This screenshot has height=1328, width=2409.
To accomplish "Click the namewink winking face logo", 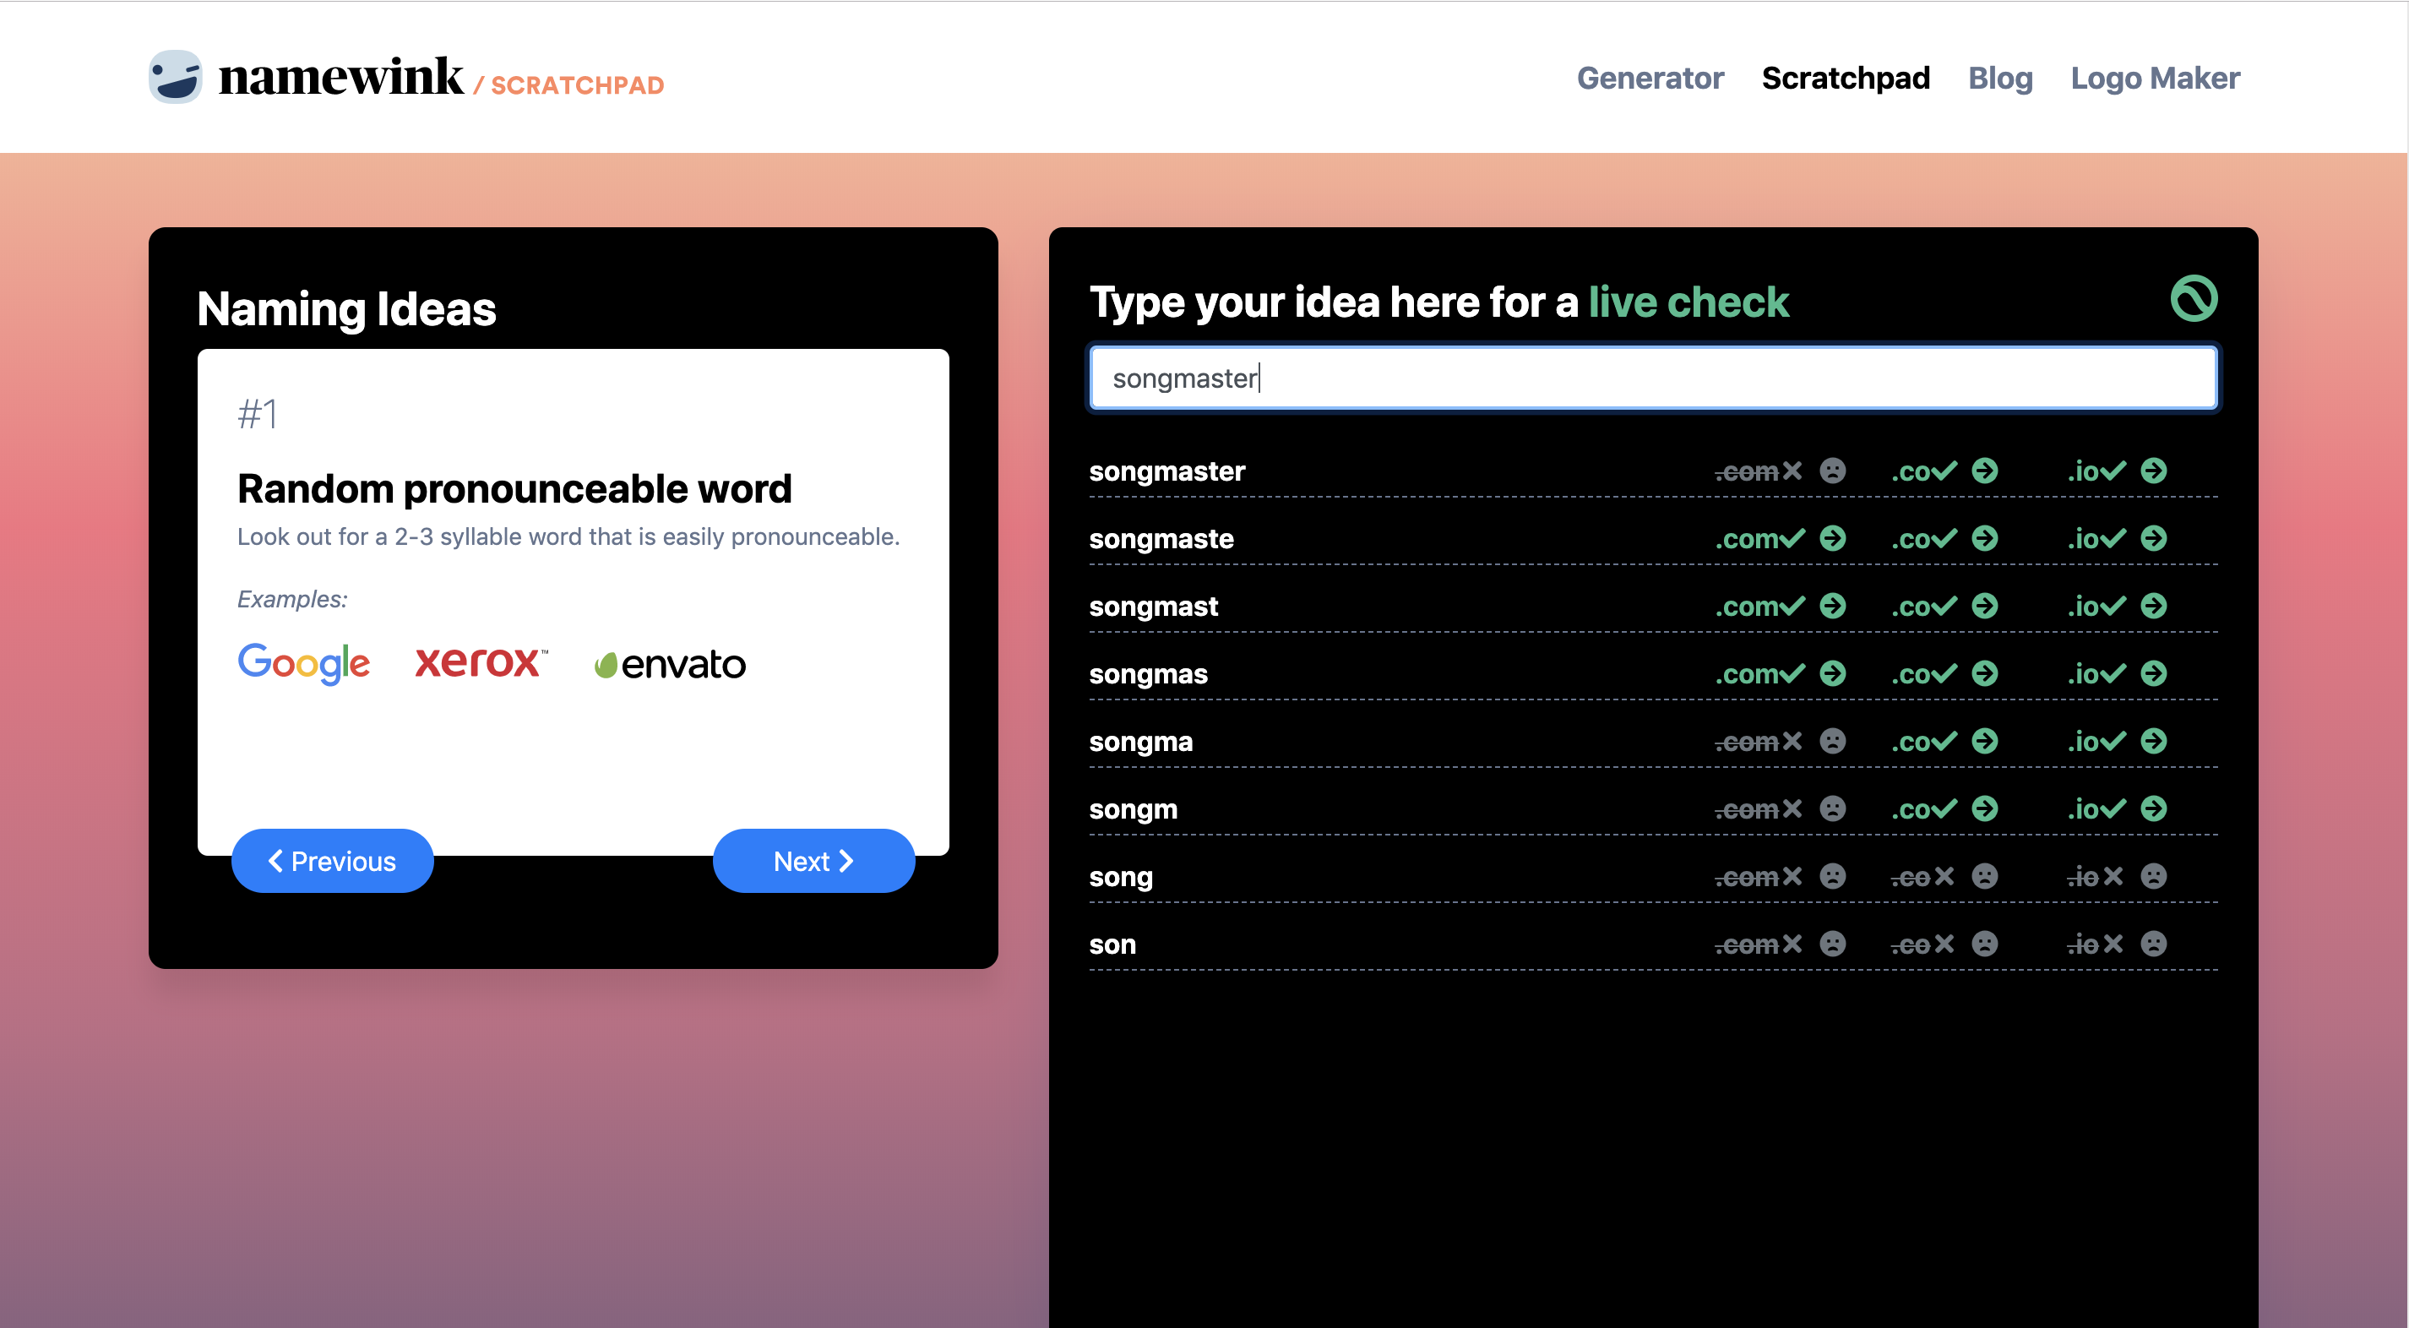I will pos(175,77).
